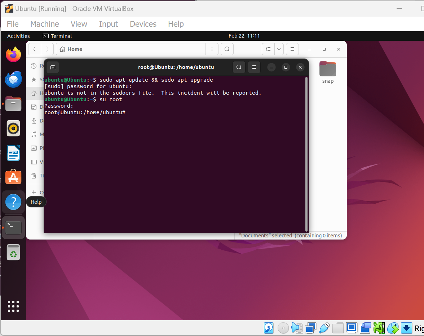This screenshot has height=336, width=424.
Task: Open the Terminal app menu in the top bar
Action: [57, 36]
